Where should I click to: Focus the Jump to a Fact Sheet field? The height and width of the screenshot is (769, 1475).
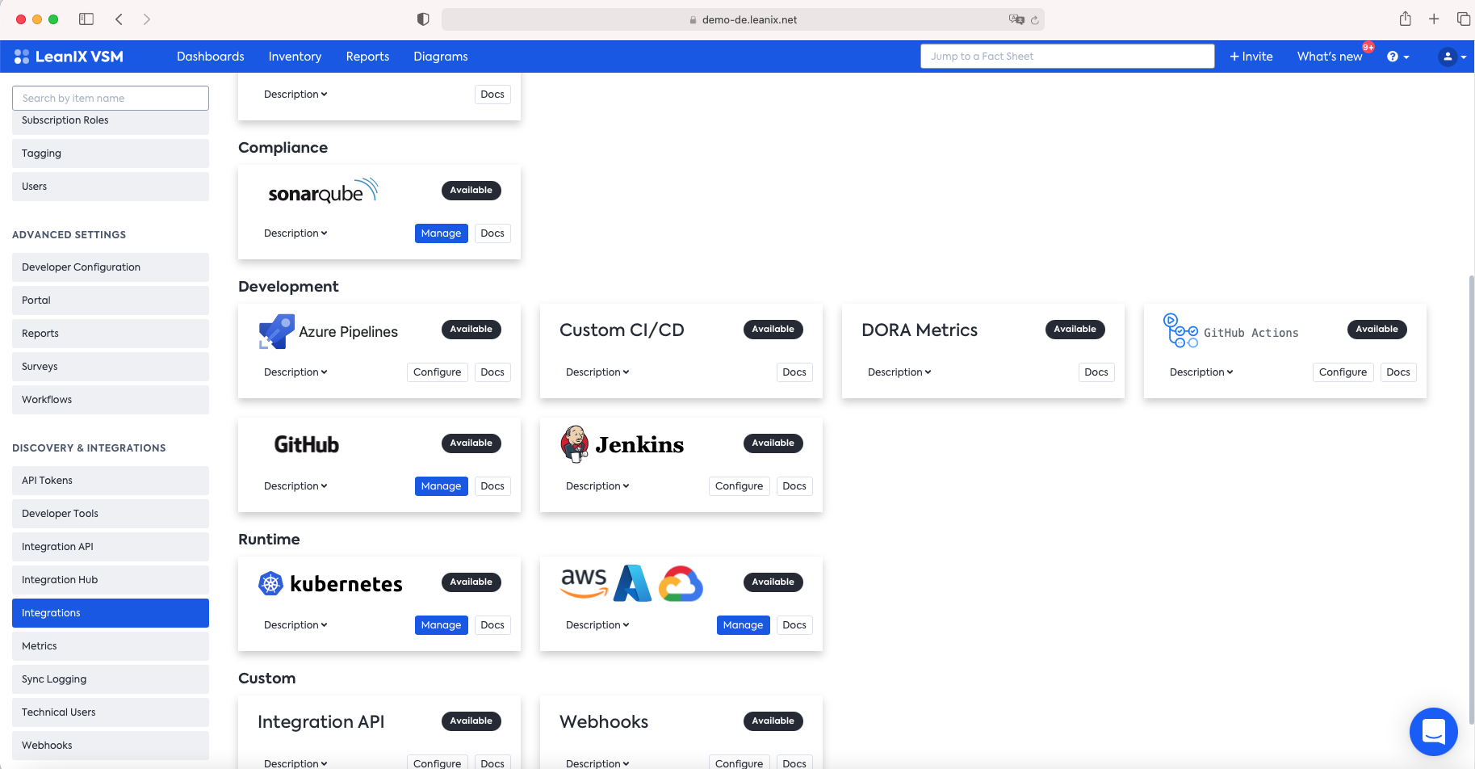click(x=1067, y=57)
